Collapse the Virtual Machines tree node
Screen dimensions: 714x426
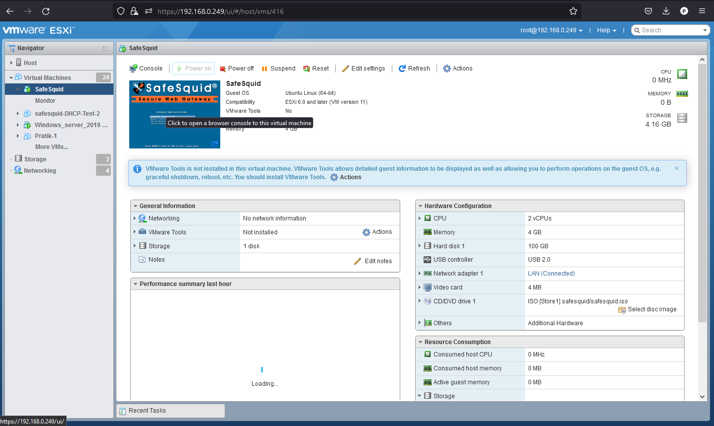pos(11,78)
